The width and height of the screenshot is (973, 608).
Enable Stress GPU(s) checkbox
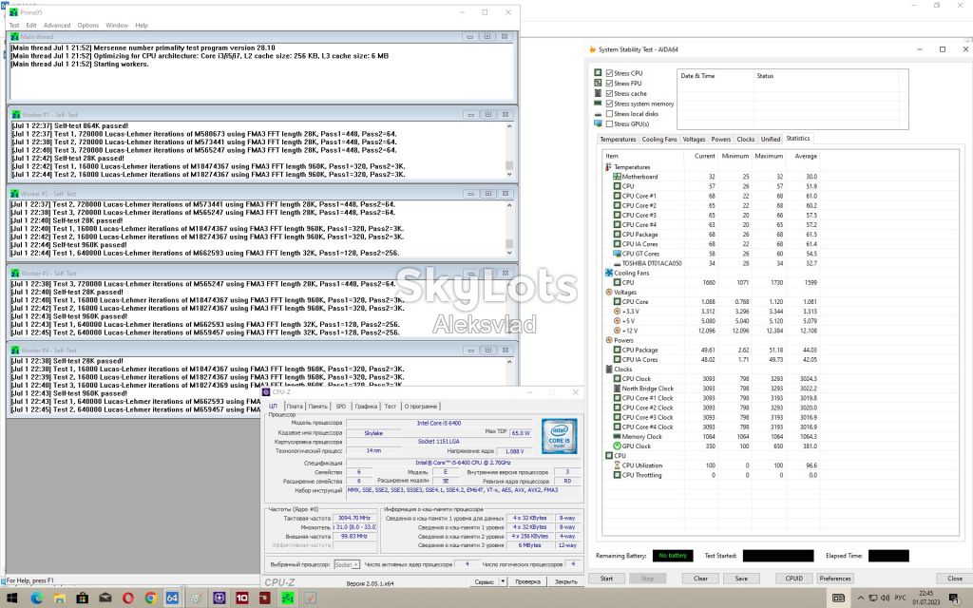[x=609, y=124]
